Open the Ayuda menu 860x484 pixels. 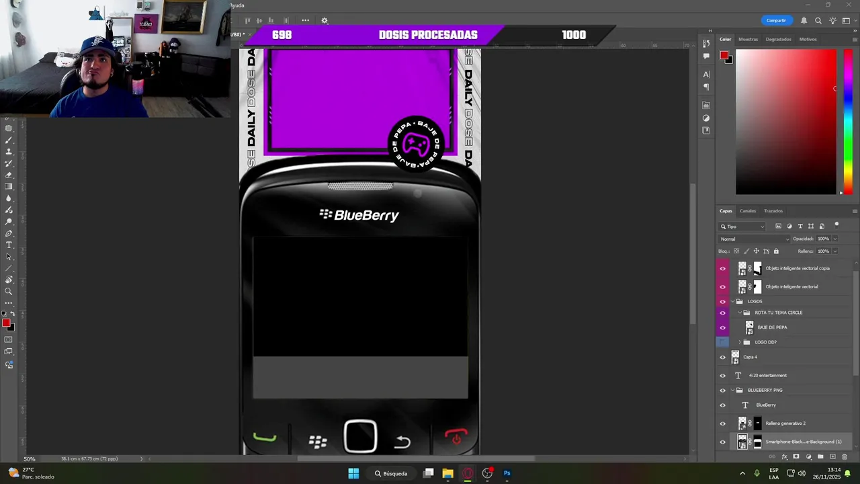pyautogui.click(x=238, y=5)
